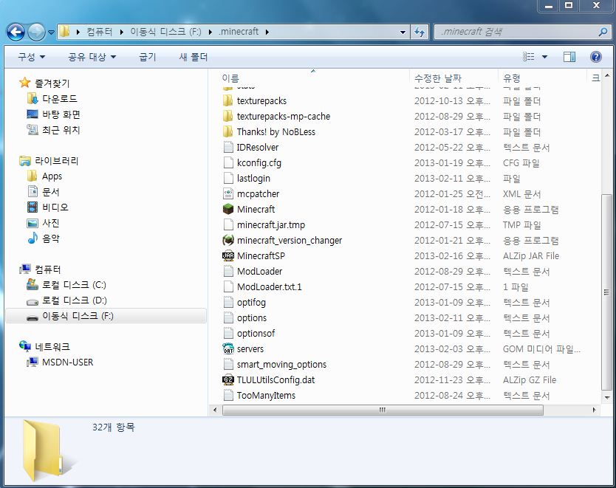The height and width of the screenshot is (488, 616).
Task: Click the Thanks! by NoBLess folder icon
Action: tap(228, 132)
